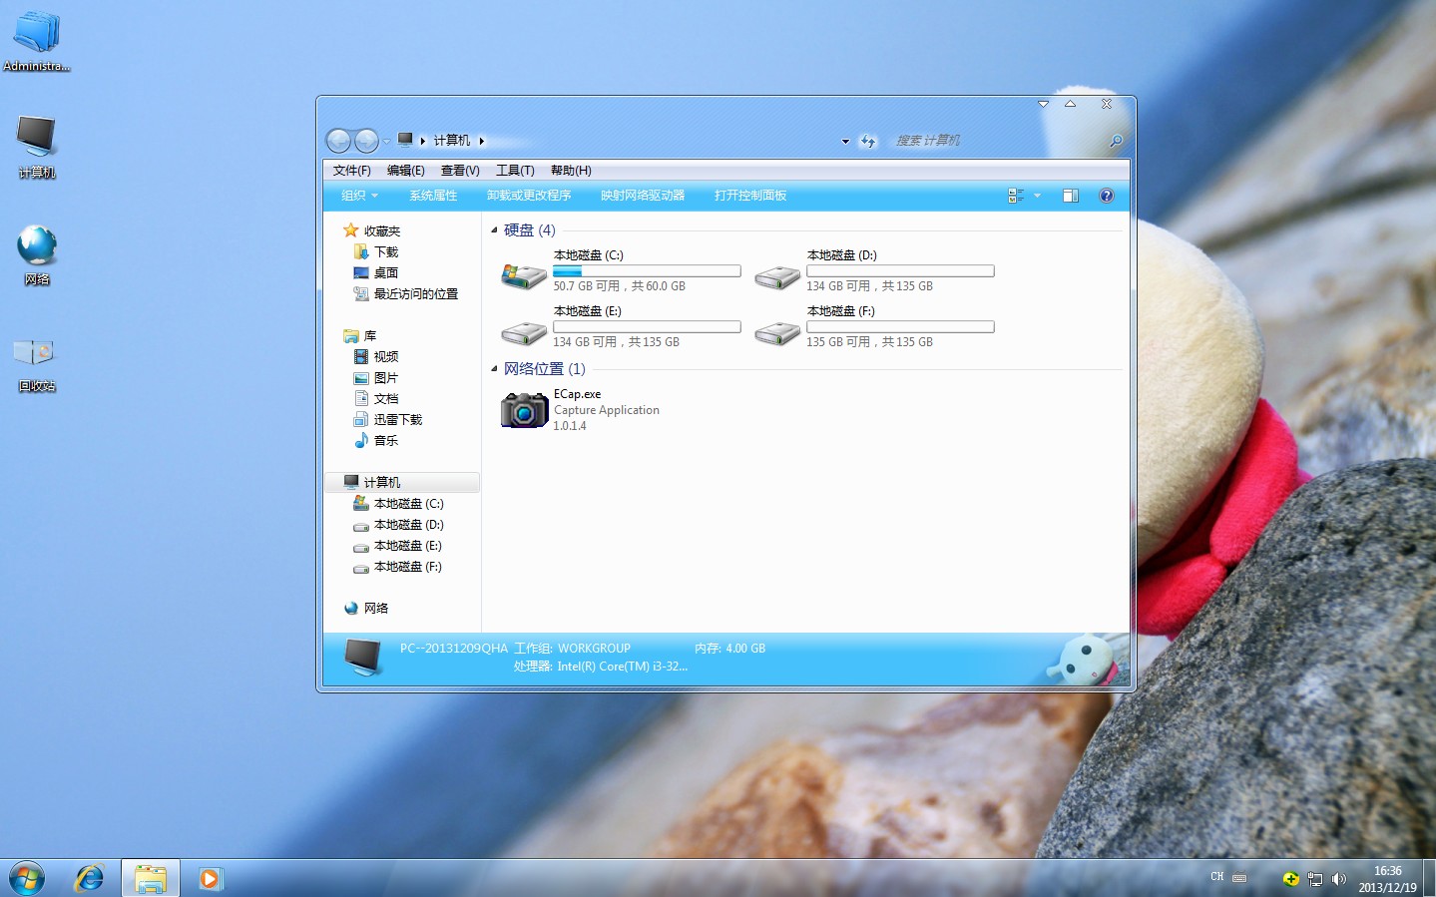
Task: Open the Windows Start menu
Action: (27, 878)
